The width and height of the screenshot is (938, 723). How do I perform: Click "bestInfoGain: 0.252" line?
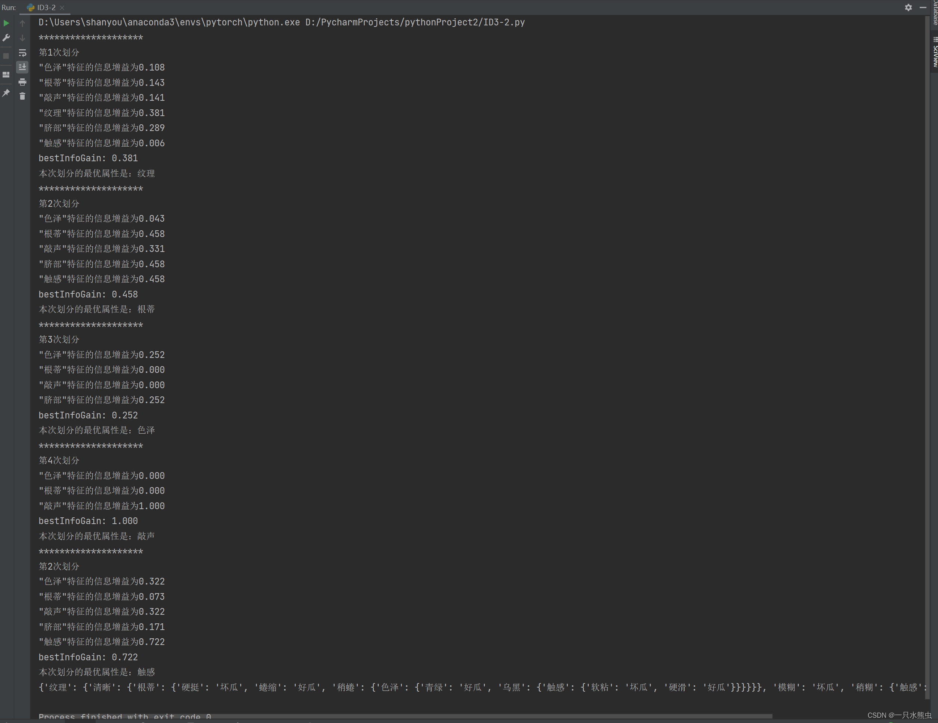[x=88, y=415]
